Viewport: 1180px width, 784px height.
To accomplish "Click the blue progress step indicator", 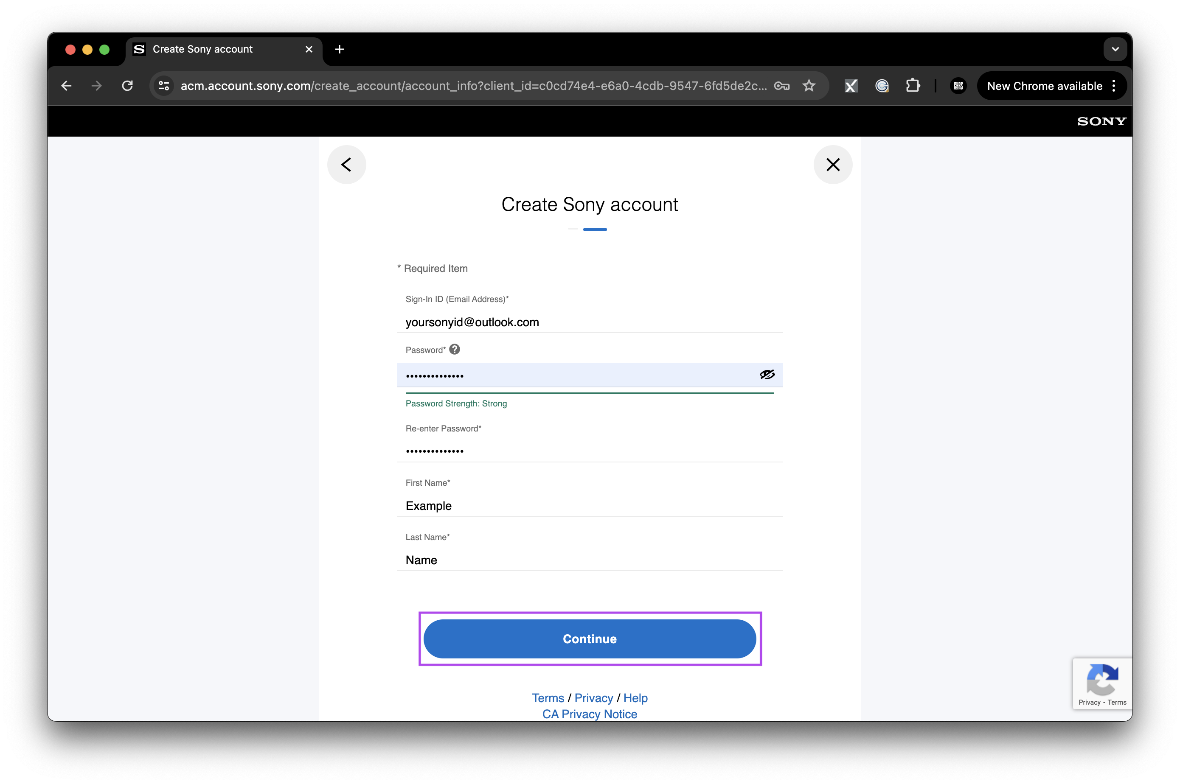I will point(595,230).
